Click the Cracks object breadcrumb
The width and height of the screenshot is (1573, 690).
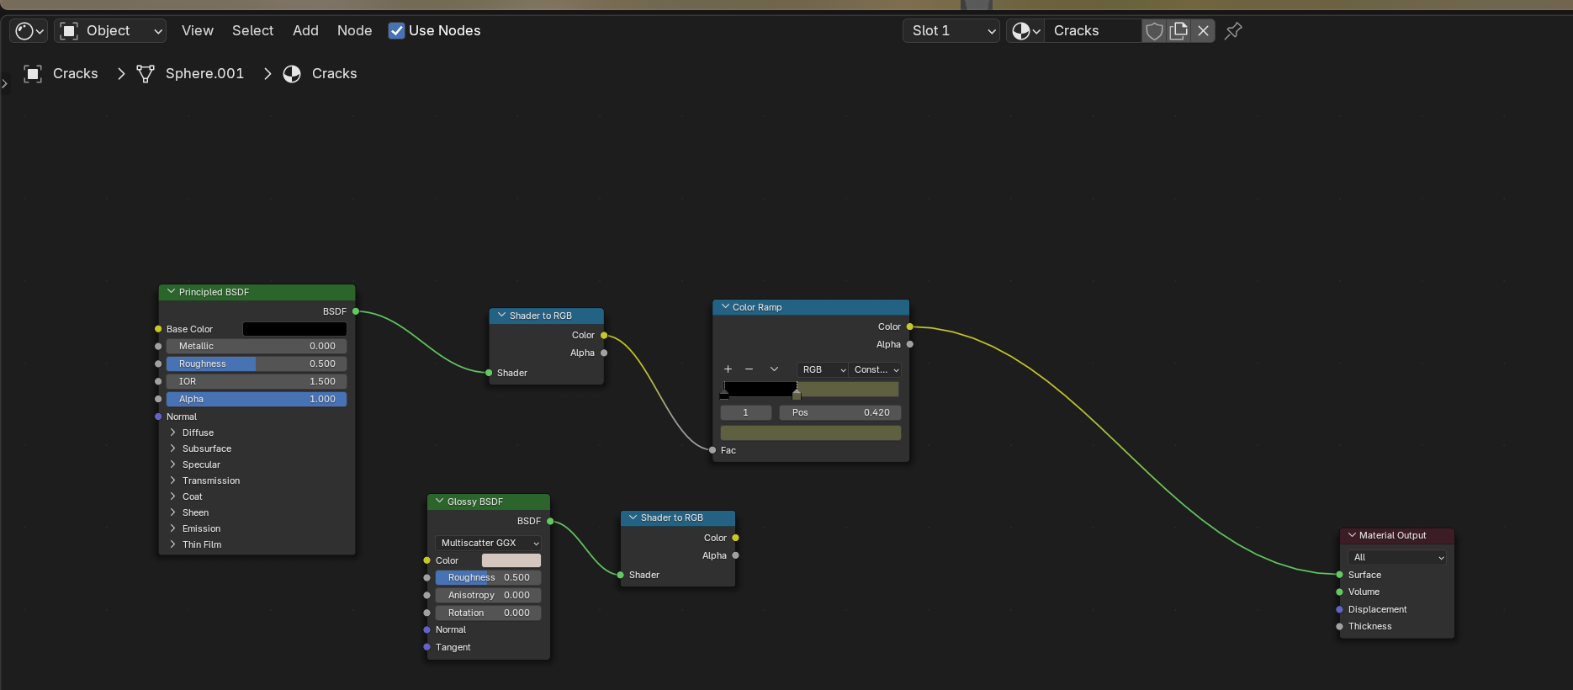coord(75,74)
